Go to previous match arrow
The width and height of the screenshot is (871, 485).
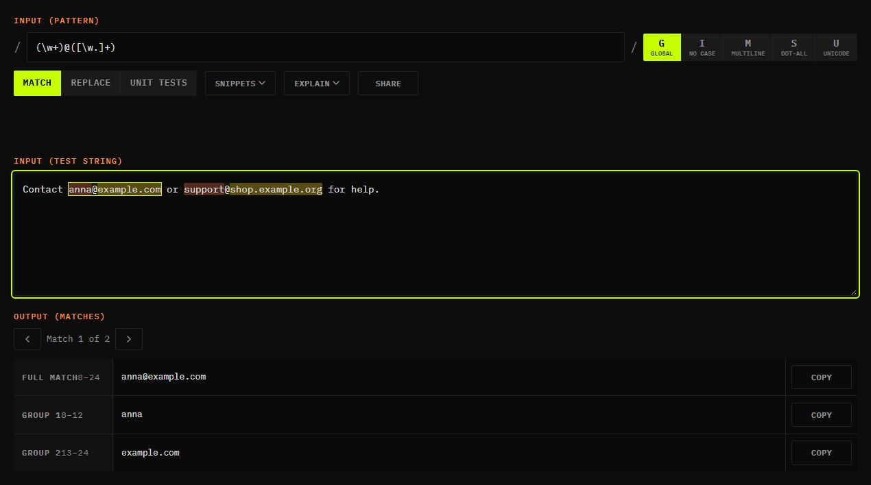pyautogui.click(x=27, y=339)
